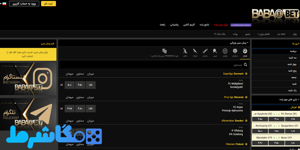Open the پیش بینی ورزشی main menu item
The image size is (300, 150).
coord(241,25)
